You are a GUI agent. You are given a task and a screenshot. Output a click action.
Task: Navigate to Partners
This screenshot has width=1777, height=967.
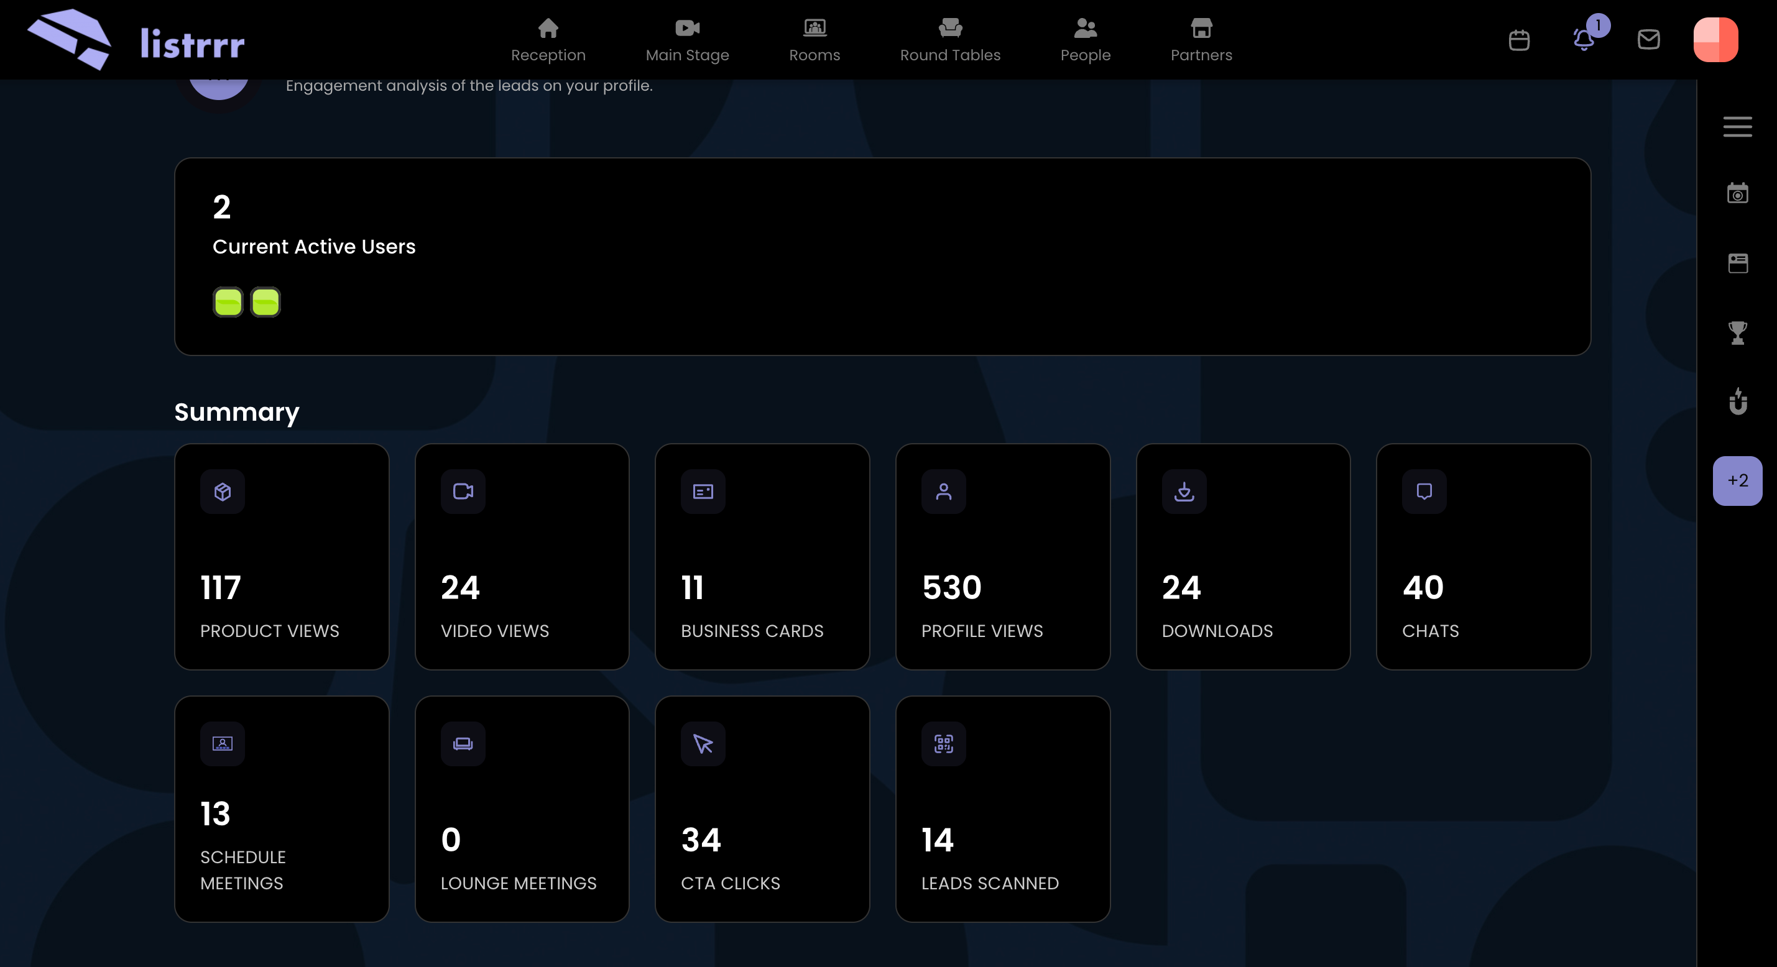click(x=1201, y=40)
